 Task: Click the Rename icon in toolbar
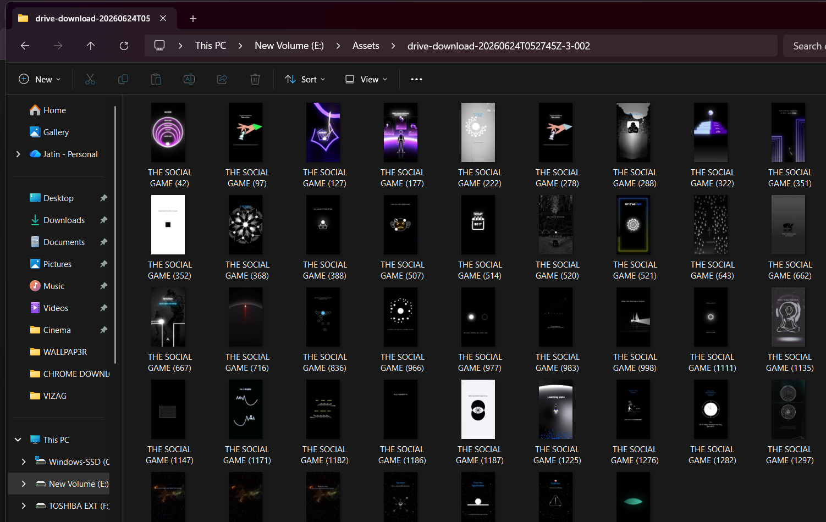pyautogui.click(x=189, y=79)
